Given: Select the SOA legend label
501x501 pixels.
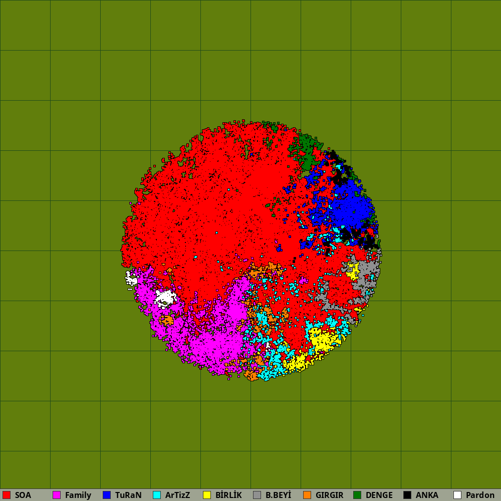Looking at the screenshot, I should [23, 495].
